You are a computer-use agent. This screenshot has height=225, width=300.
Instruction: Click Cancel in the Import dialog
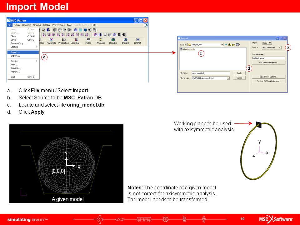click(x=239, y=78)
